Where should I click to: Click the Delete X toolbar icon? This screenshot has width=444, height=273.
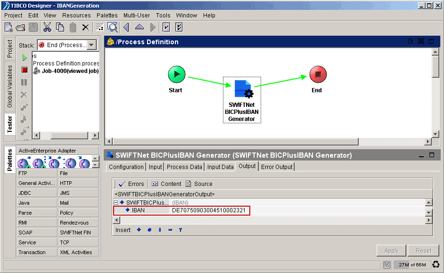(x=85, y=27)
